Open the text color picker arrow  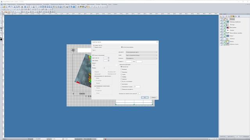coord(109,58)
